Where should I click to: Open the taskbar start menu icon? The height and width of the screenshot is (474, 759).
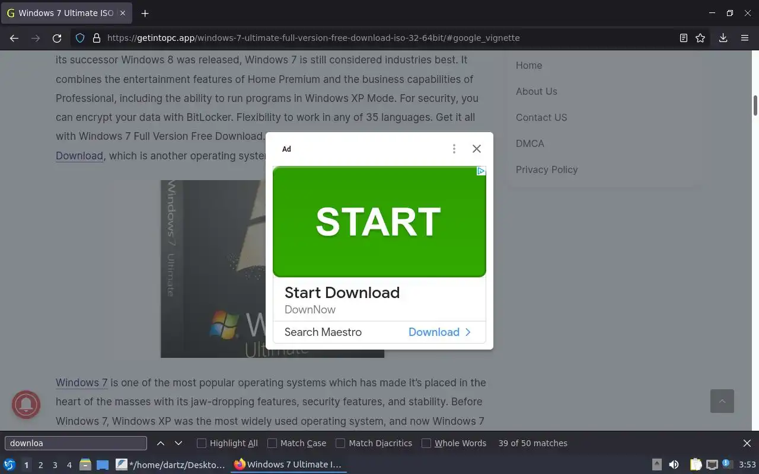point(9,465)
